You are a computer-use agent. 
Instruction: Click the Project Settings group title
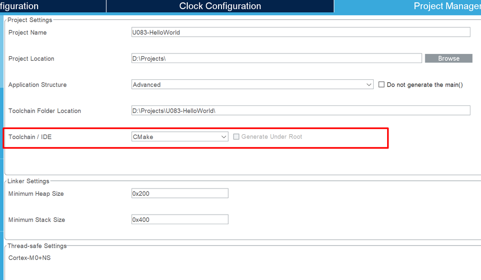point(30,20)
